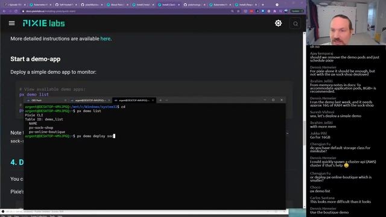
Task: Open a new browser tab with plus
Action: point(263,5)
